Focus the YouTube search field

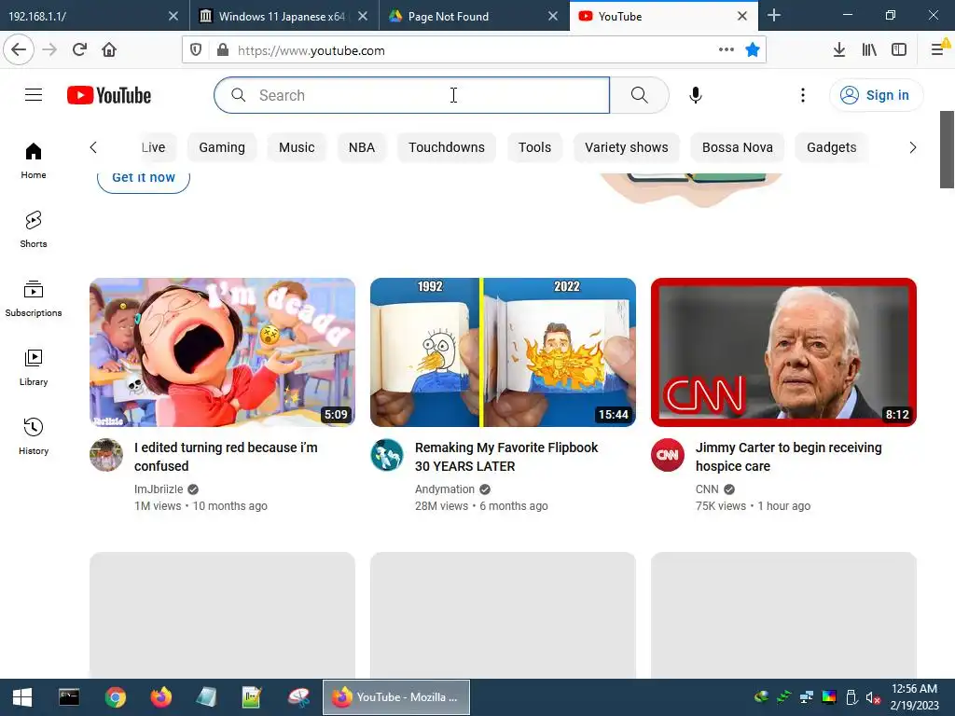click(x=411, y=95)
